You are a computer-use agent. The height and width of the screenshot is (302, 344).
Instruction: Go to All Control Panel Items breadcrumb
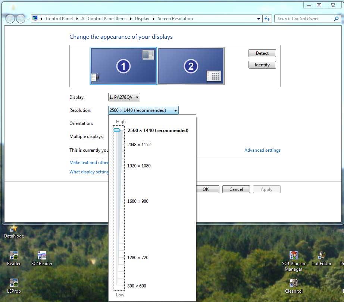click(104, 19)
